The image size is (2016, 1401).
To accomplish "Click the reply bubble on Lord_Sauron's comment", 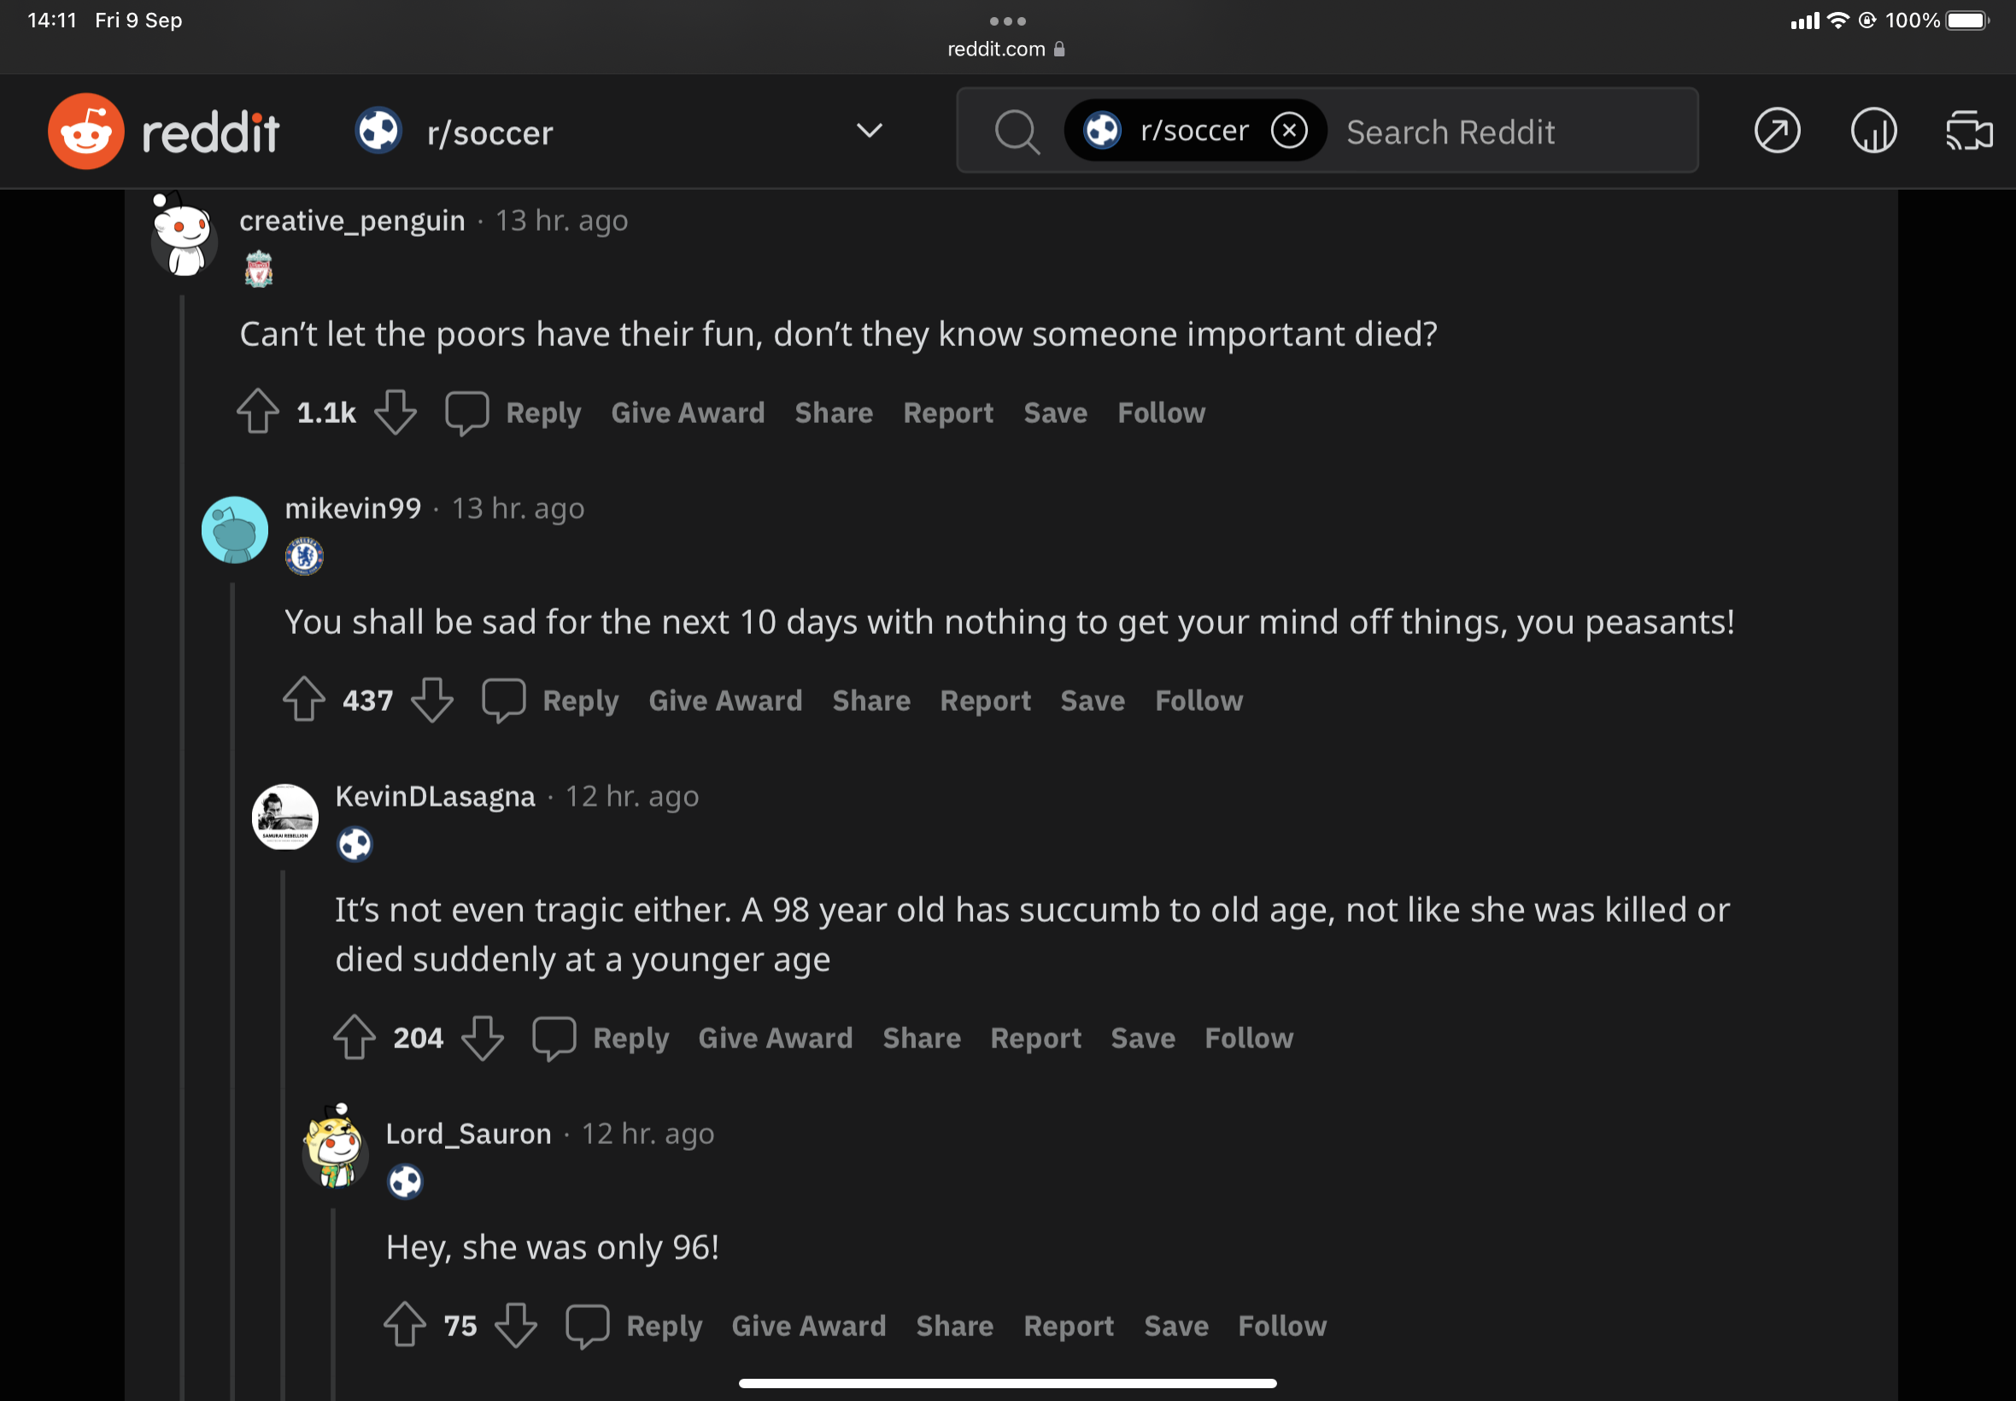I will 587,1325.
